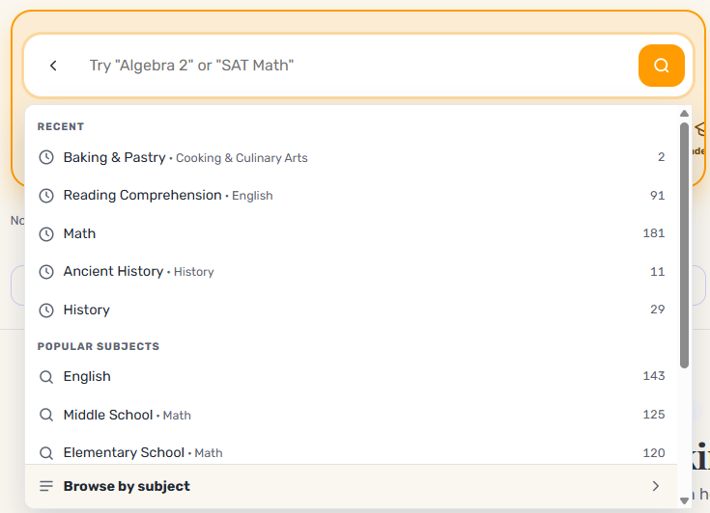Click the RECENT section heading

coord(61,126)
